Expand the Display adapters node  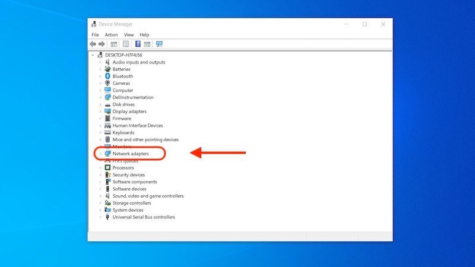coord(100,112)
